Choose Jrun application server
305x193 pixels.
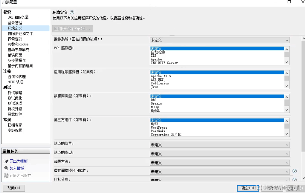pyautogui.click(x=155, y=87)
